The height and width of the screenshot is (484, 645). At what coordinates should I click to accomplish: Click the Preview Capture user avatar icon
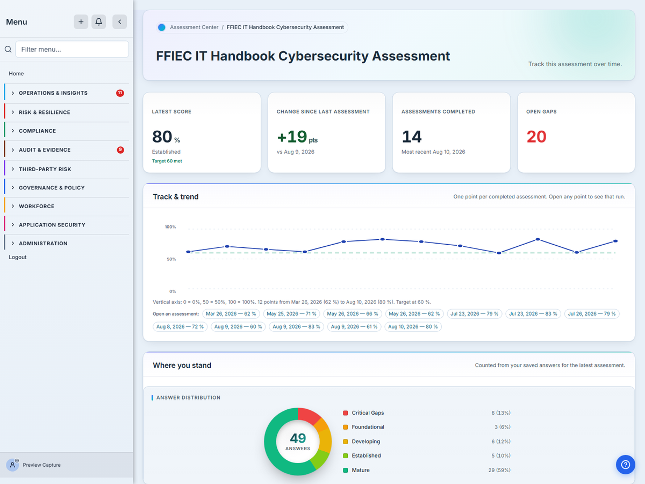coord(13,465)
